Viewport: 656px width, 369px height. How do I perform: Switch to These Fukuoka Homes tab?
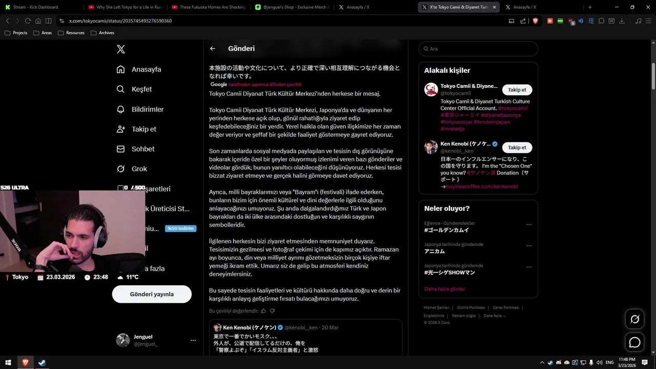[208, 7]
